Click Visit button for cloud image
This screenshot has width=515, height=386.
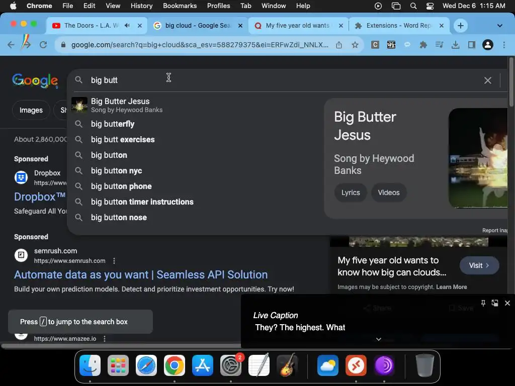pyautogui.click(x=479, y=265)
